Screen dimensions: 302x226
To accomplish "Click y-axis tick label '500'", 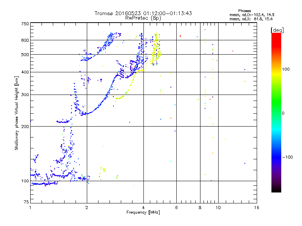I will 25,55.
